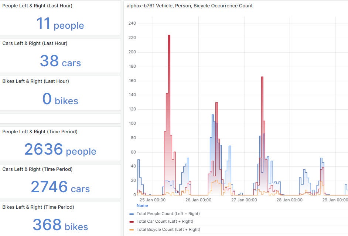The width and height of the screenshot is (348, 236).
Task: Open the Bikes Left & Right (Last Hour) panel title
Action: [x=35, y=81]
